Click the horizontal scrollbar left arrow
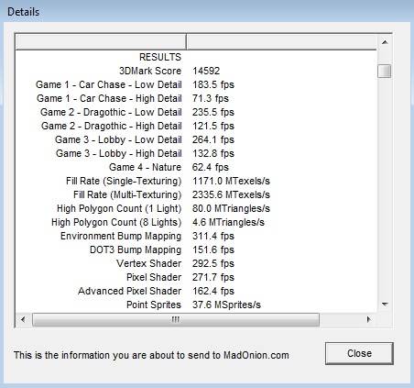 [x=23, y=319]
